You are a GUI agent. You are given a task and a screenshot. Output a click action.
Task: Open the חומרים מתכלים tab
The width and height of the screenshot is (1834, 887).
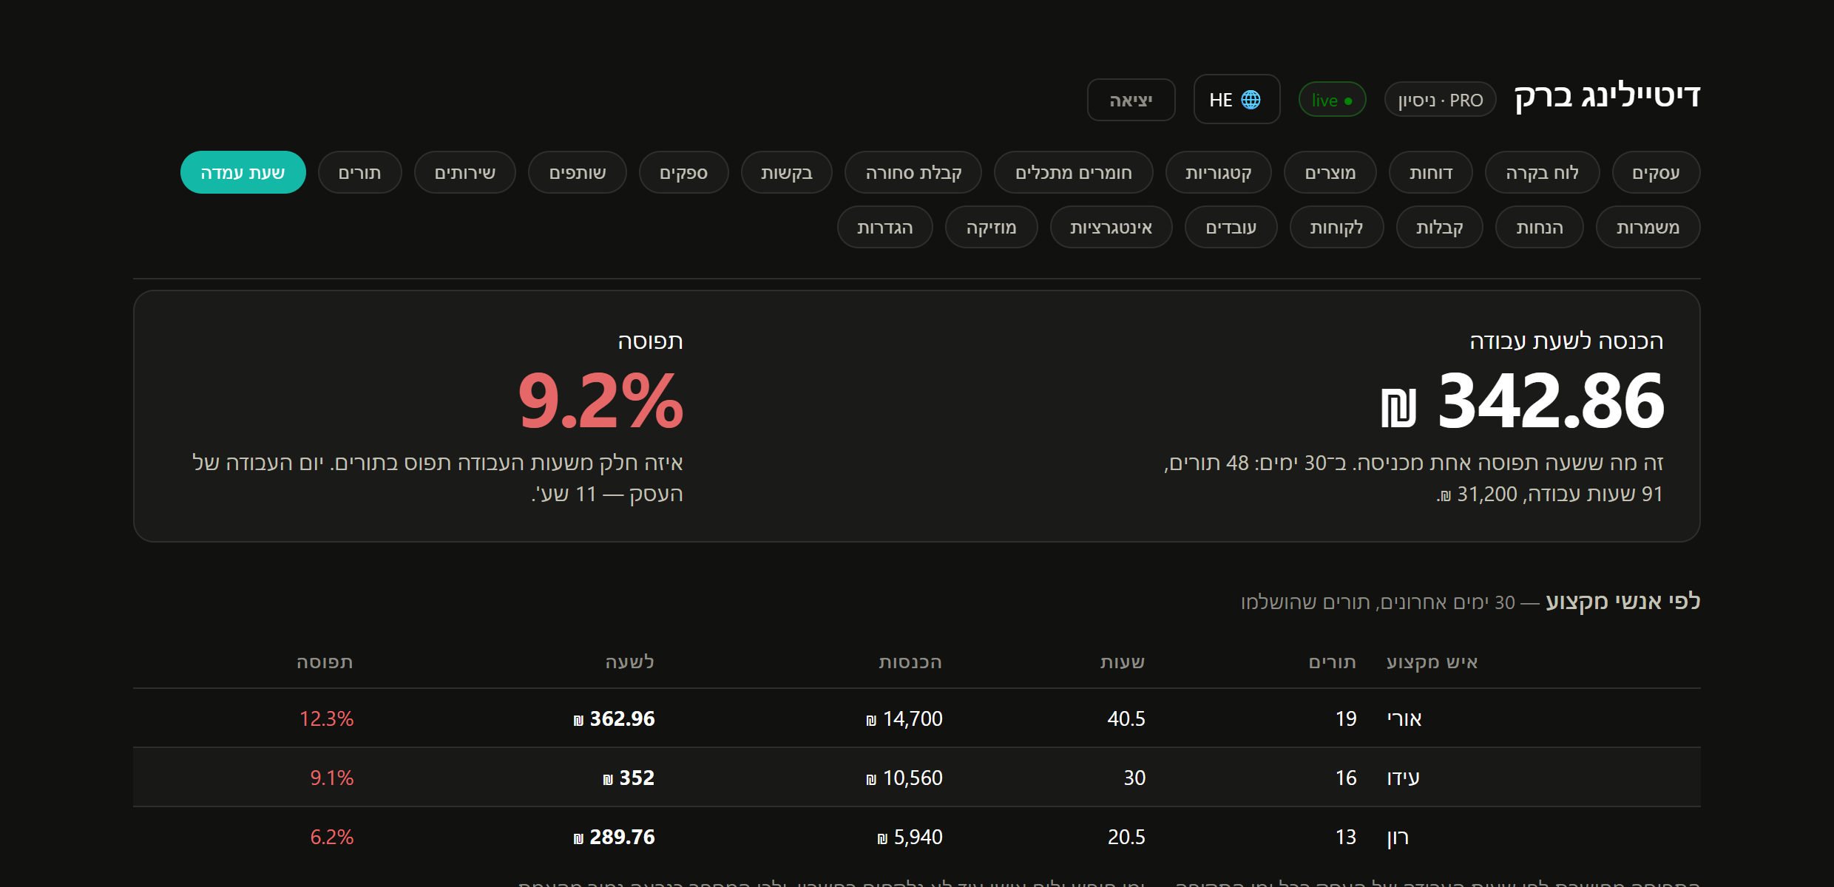coord(1073,172)
